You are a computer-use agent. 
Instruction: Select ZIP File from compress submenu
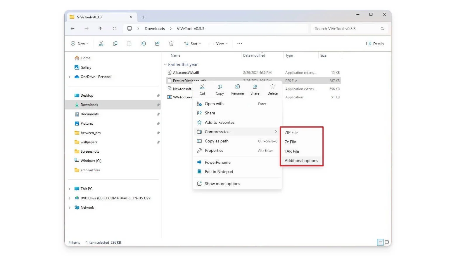click(291, 133)
